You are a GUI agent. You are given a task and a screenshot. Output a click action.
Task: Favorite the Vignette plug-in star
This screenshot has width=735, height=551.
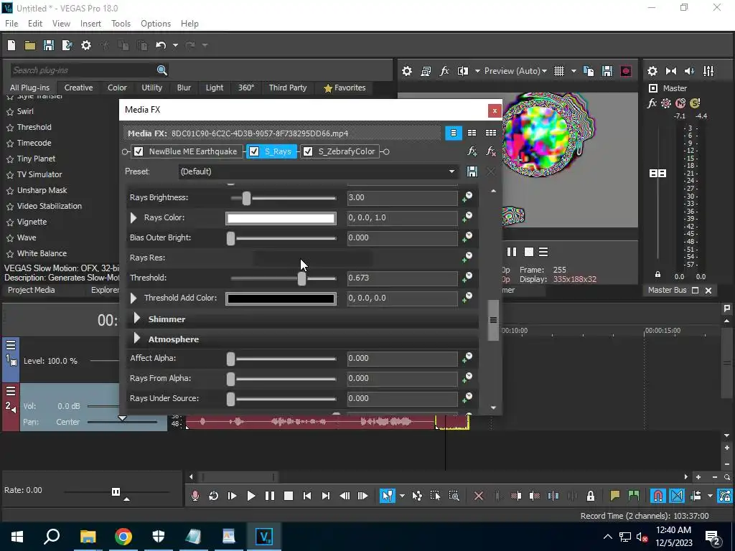pos(10,222)
